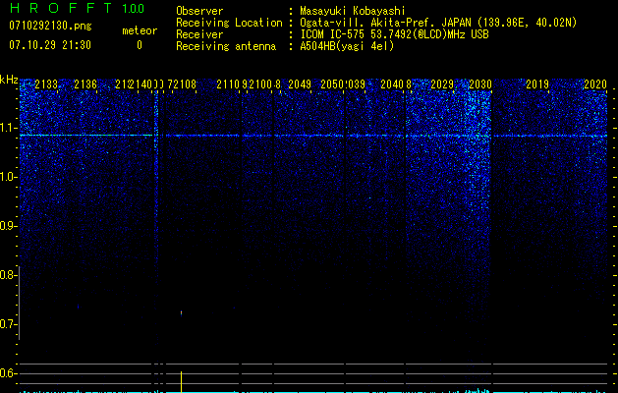Select the A504HB(yagi 4el) antenna value
This screenshot has width=618, height=393.
347,46
